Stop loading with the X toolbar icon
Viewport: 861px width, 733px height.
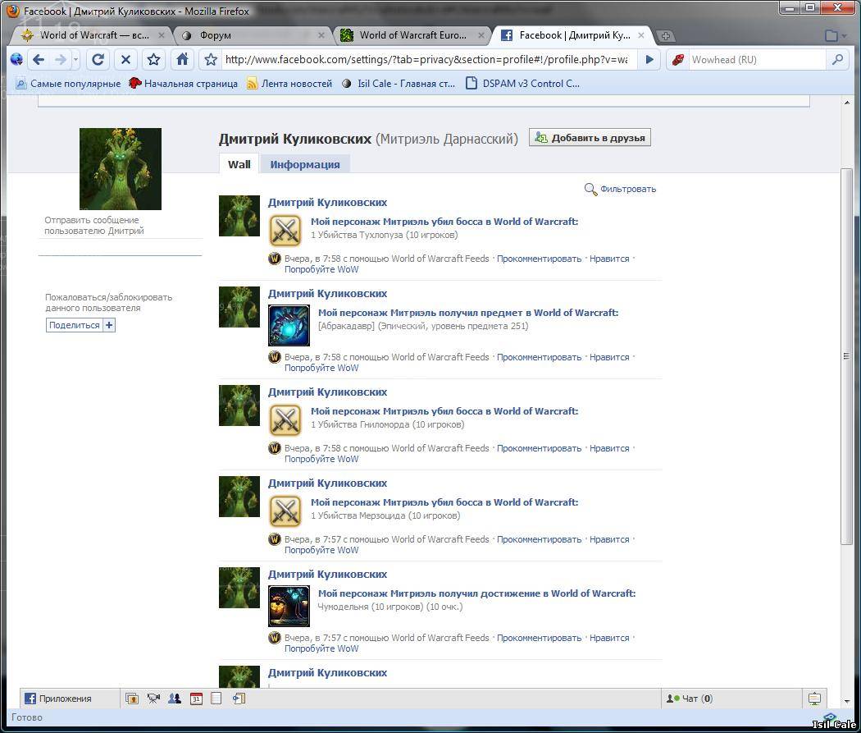click(x=125, y=59)
